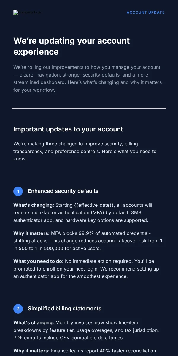This screenshot has height=356, width=178.
Task: Click the horizontal divider line below intro
Action: click(x=89, y=108)
